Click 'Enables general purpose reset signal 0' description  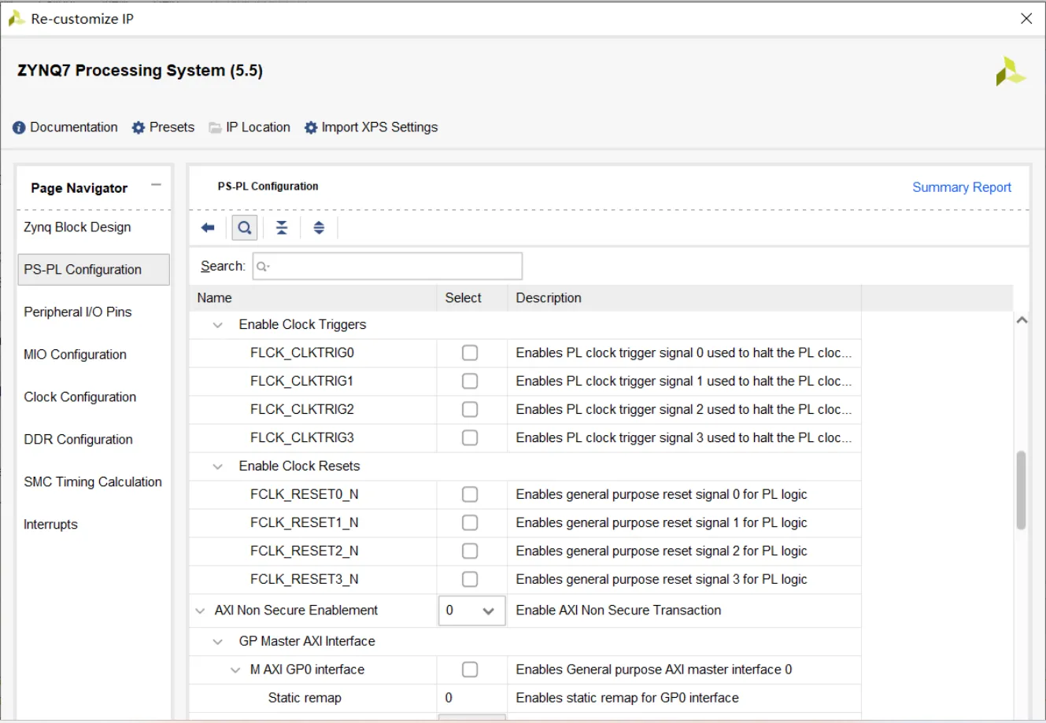[662, 495]
